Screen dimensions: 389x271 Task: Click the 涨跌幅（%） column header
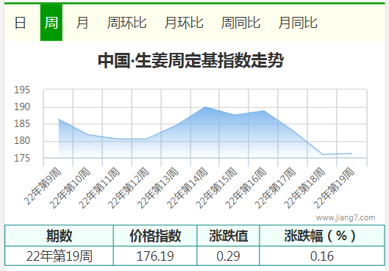click(x=322, y=236)
